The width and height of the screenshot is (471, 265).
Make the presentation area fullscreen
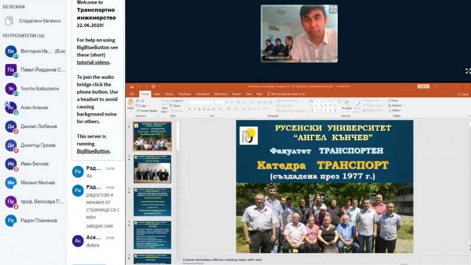(468, 71)
